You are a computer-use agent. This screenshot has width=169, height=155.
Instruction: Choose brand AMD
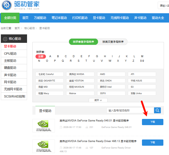[111, 74]
